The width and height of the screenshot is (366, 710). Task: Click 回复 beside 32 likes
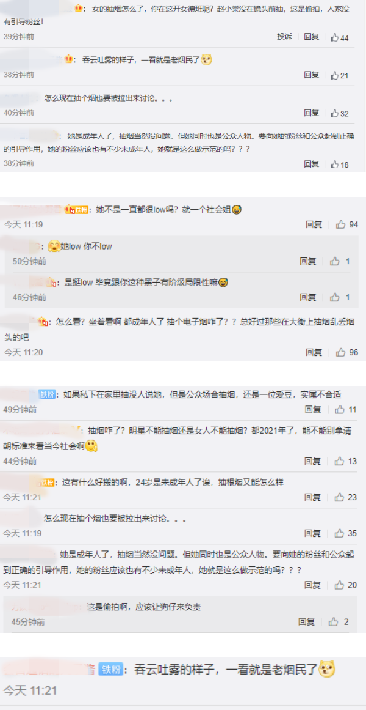click(311, 113)
